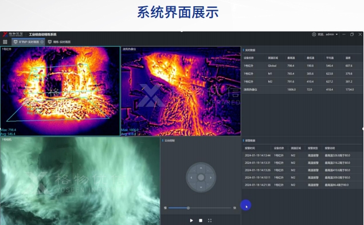
Task: Click the user avatar icon
Action: click(x=314, y=34)
